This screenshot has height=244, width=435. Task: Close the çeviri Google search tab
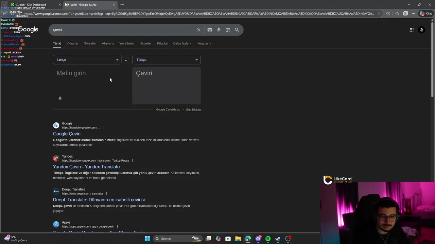pos(114,5)
